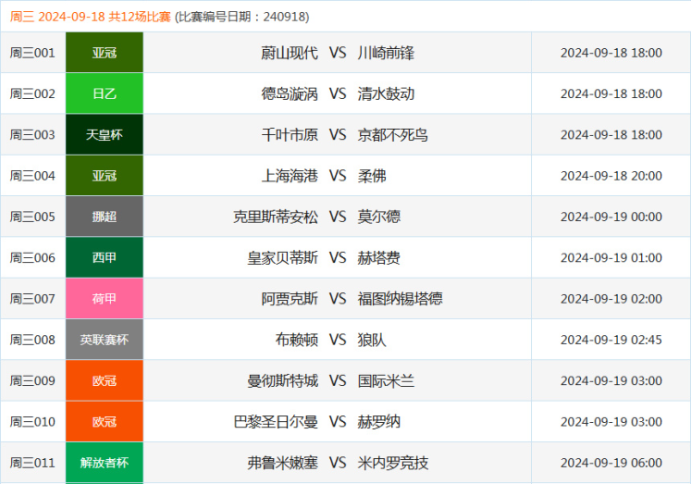Viewport: 691px width, 484px height.
Task: Click the 欧冠 tag in row 周三010
Action: coord(105,421)
